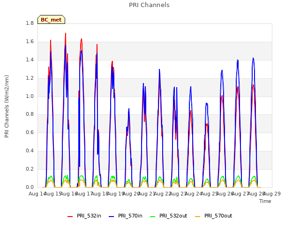Click the Aug 15 red peak near 1.7
Screen dimensions: 300x225
(x=66, y=33)
